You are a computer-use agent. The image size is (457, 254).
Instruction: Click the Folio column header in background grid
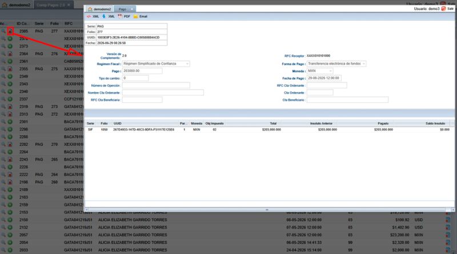point(54,23)
